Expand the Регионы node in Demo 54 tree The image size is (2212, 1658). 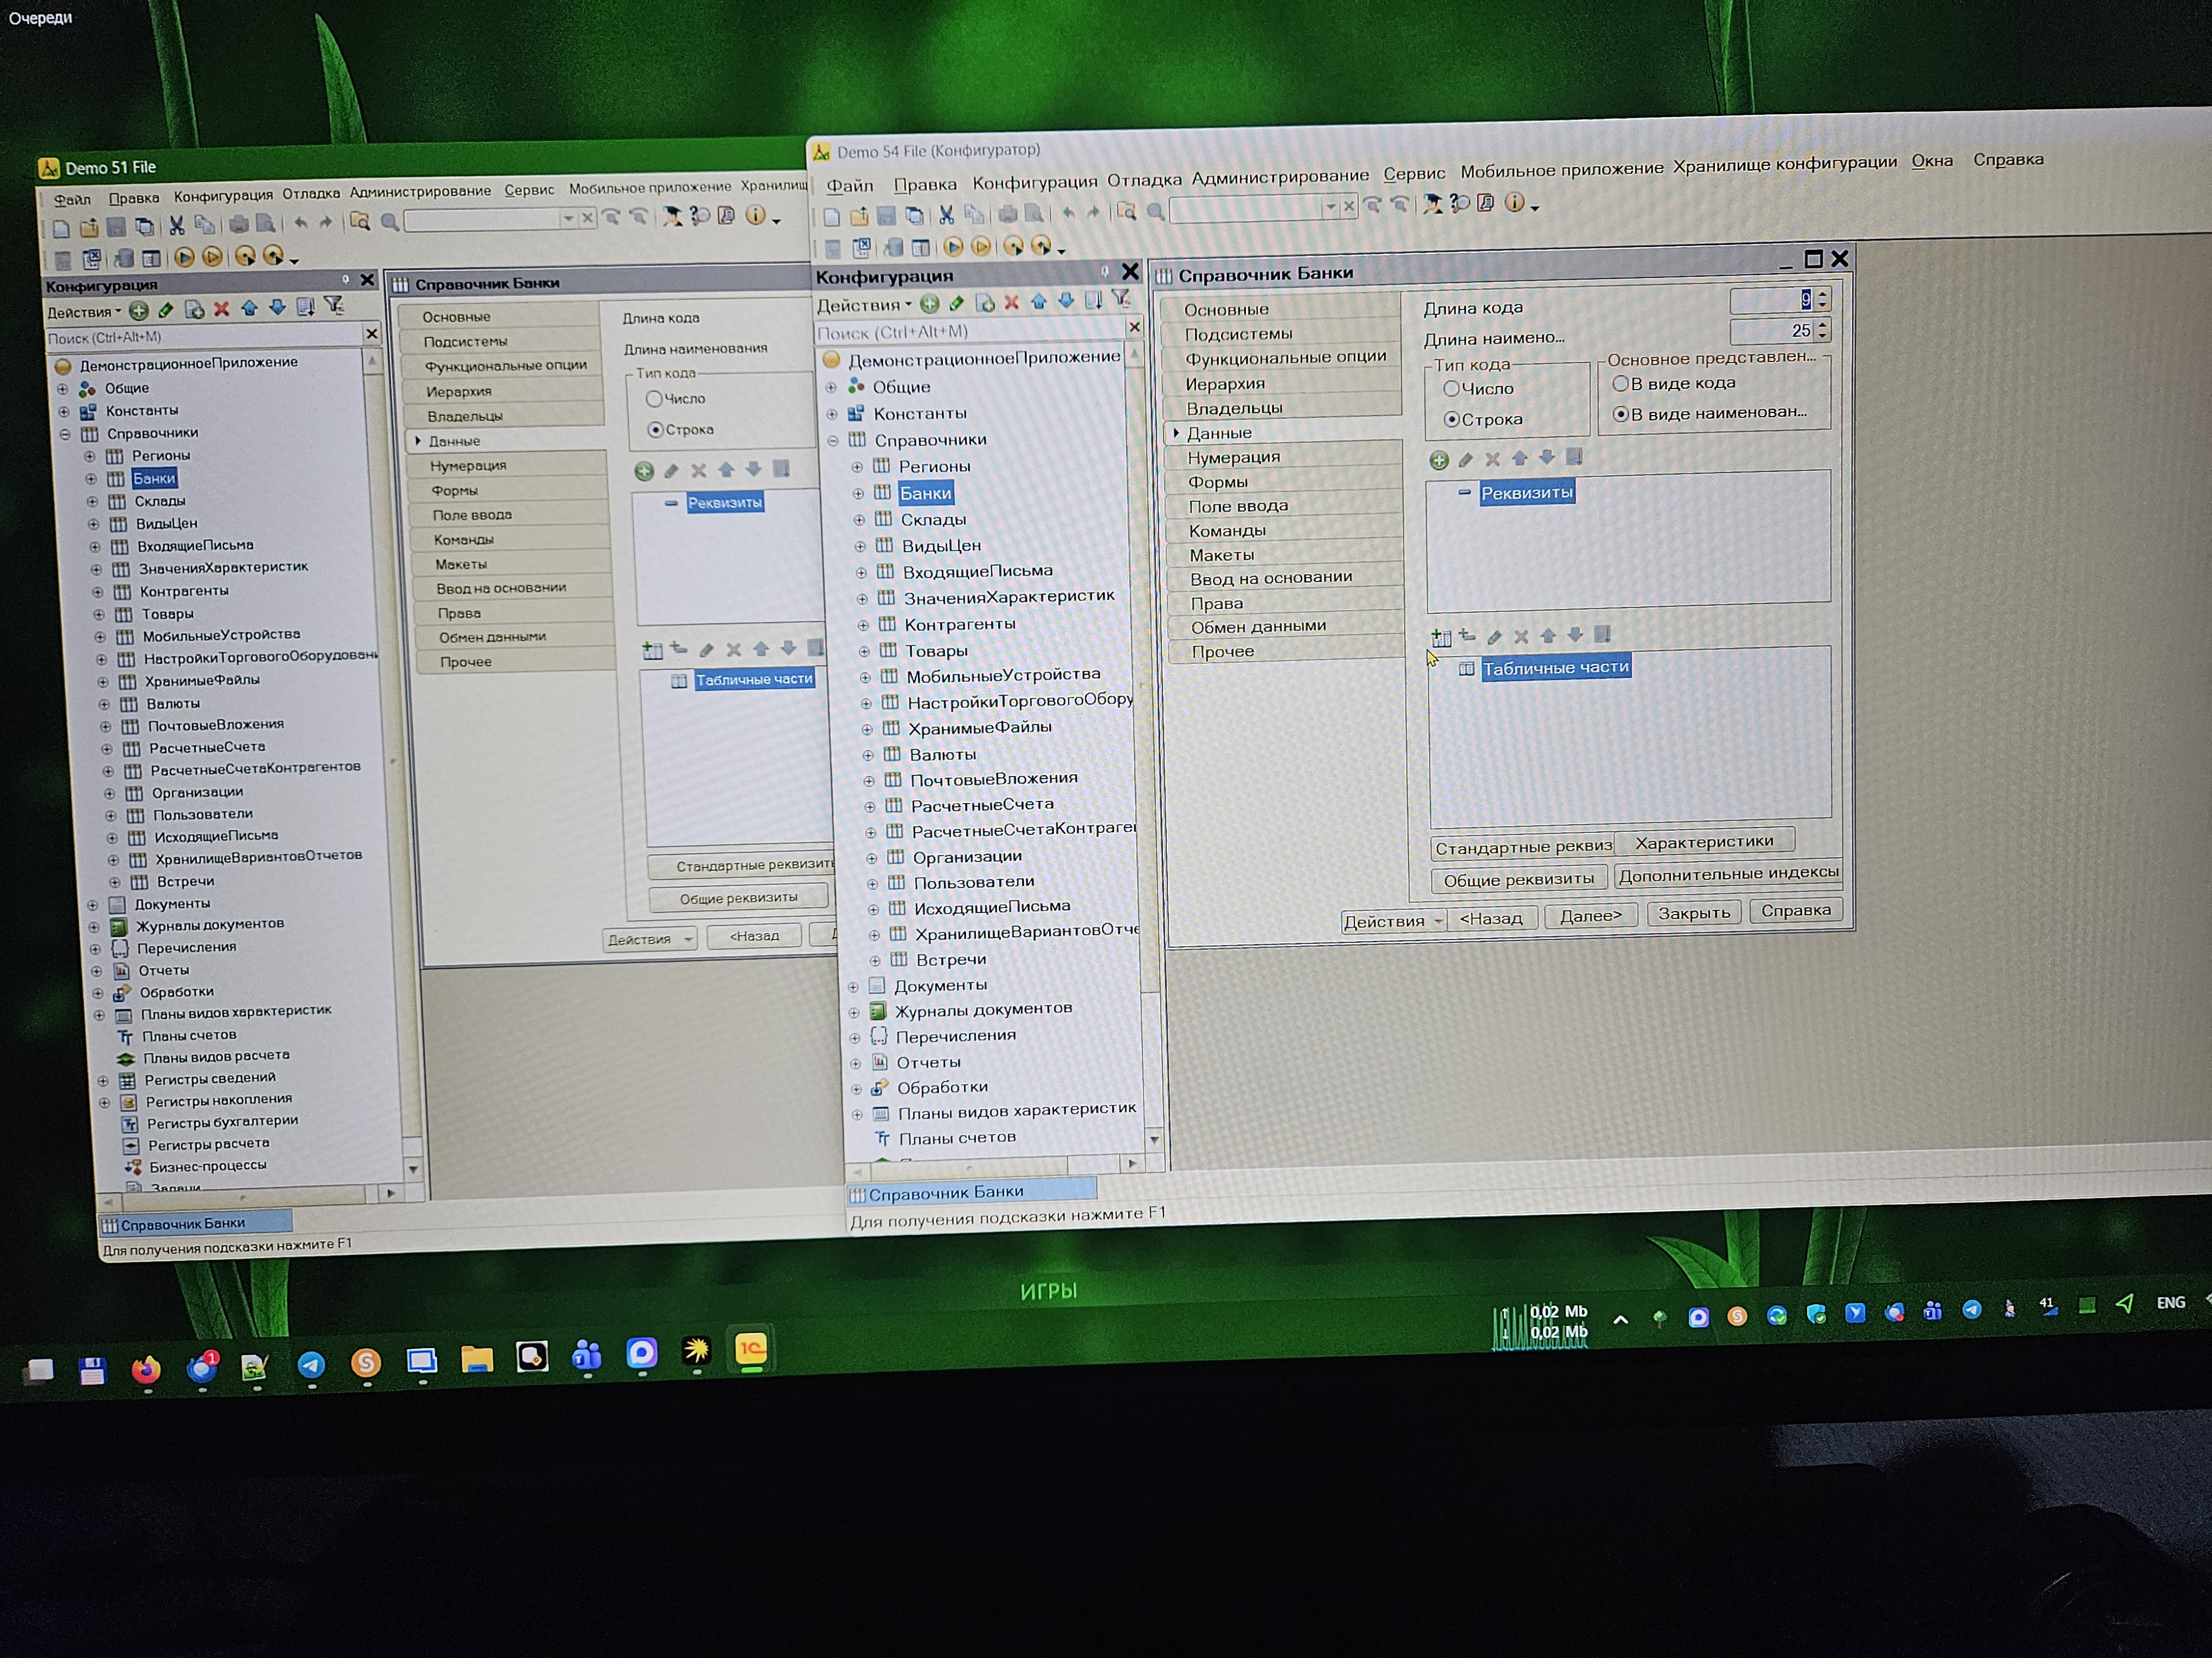(857, 466)
